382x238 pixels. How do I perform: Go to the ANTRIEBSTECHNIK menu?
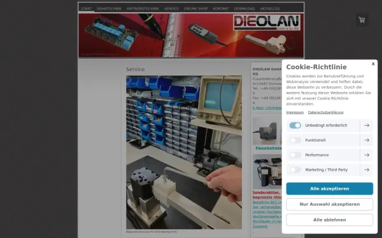click(x=143, y=8)
